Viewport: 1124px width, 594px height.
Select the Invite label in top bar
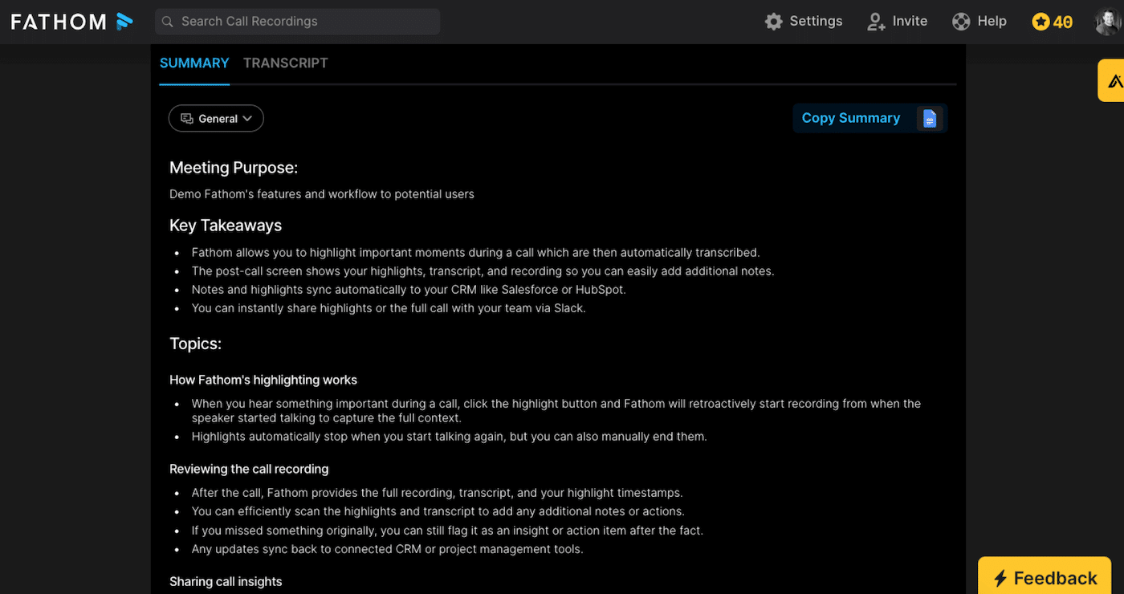(x=910, y=22)
